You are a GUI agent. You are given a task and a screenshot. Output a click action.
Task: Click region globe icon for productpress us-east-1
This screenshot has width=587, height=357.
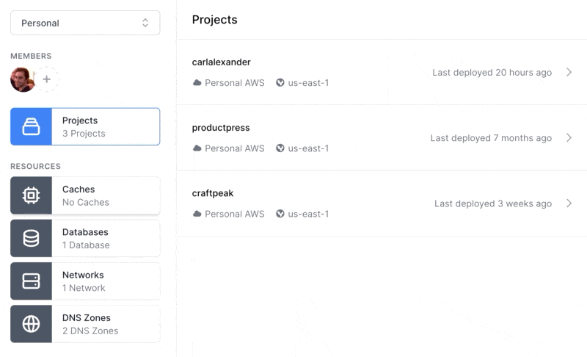(280, 148)
